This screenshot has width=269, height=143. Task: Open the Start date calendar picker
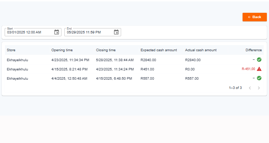point(56,32)
